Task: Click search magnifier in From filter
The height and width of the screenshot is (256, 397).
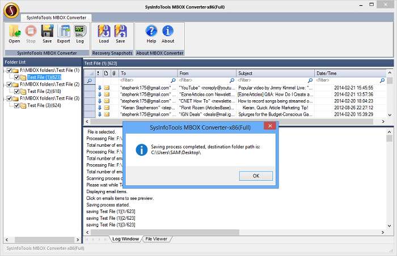Action: (x=232, y=80)
